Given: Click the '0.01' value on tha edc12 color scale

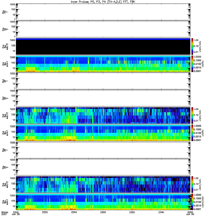Looking at the screenshot, I should [196, 52].
